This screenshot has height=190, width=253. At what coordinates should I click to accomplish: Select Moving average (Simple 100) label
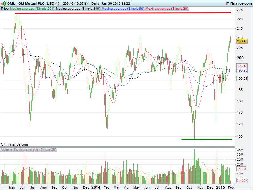[78, 9]
